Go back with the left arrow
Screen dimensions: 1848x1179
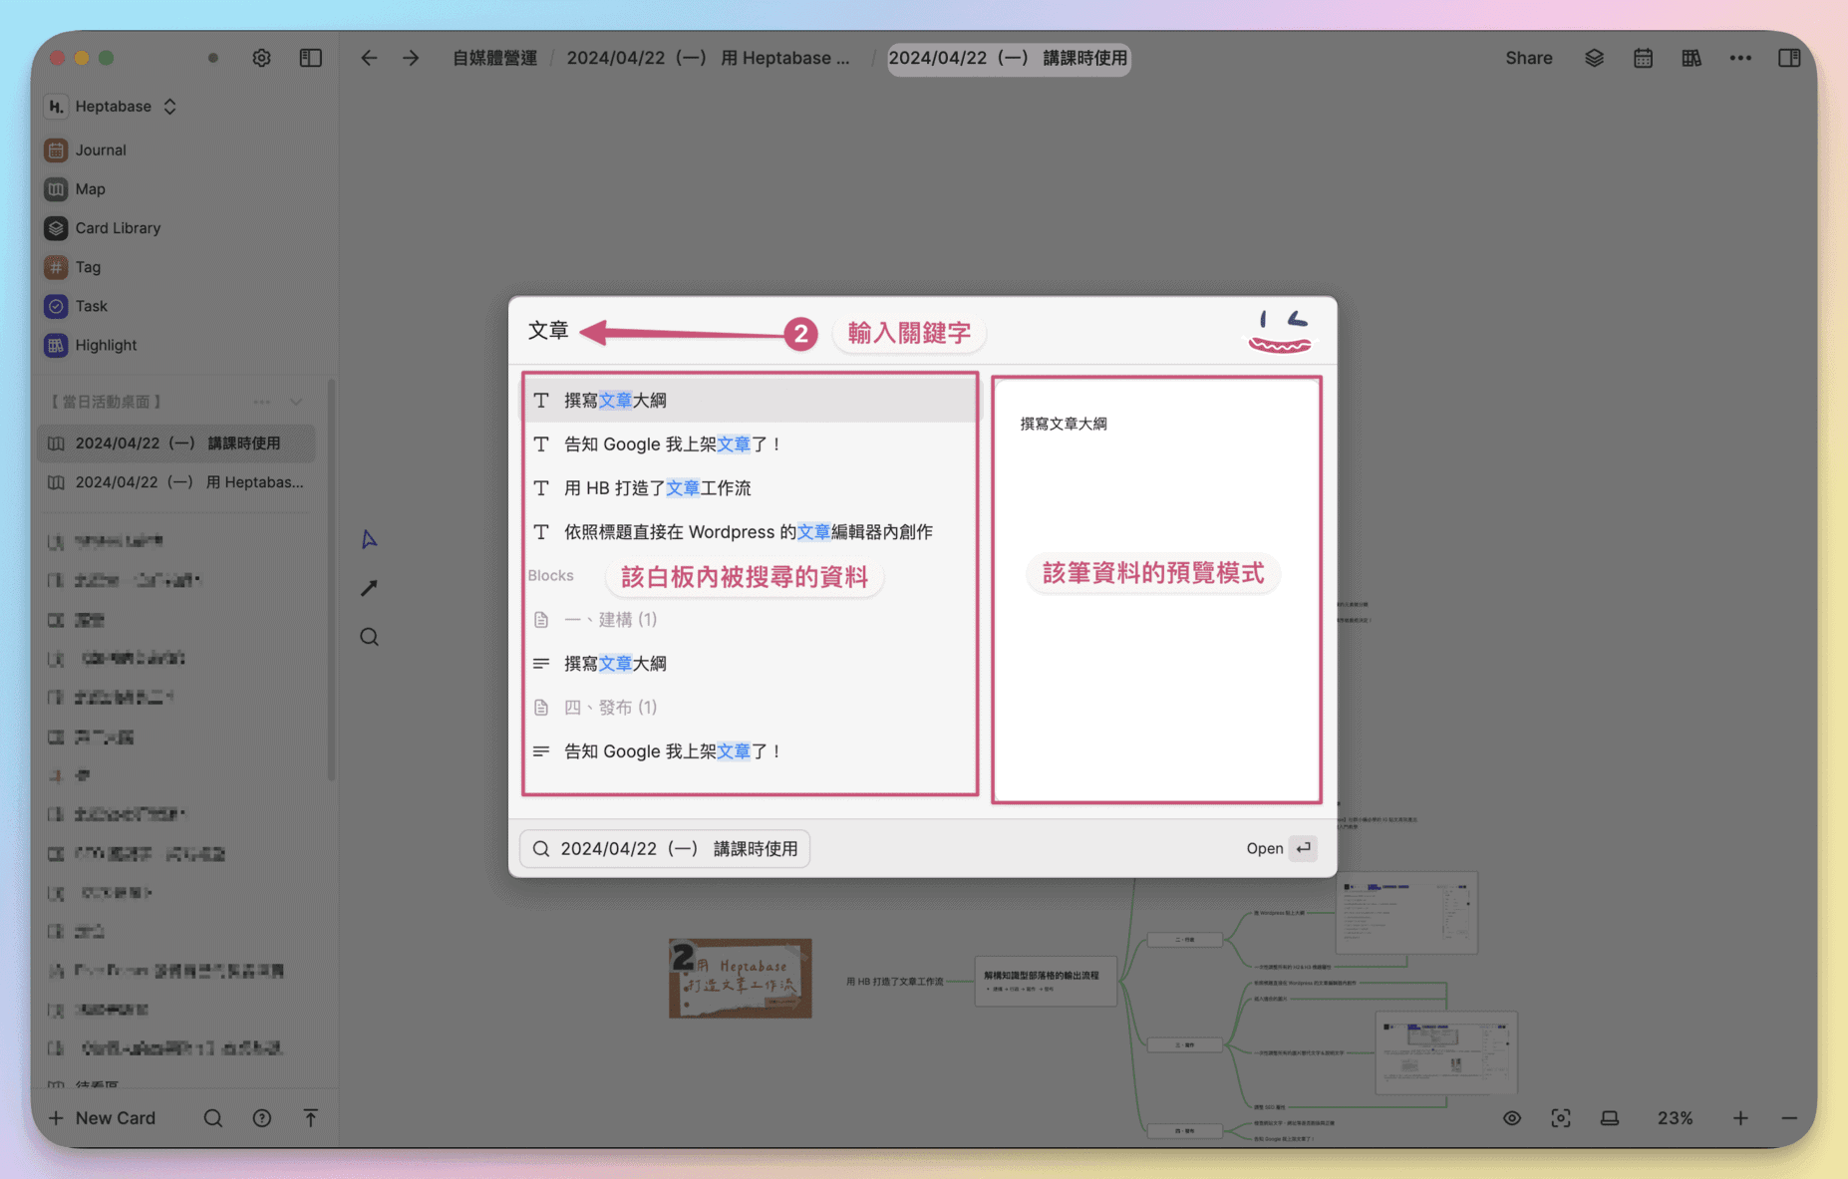click(369, 58)
